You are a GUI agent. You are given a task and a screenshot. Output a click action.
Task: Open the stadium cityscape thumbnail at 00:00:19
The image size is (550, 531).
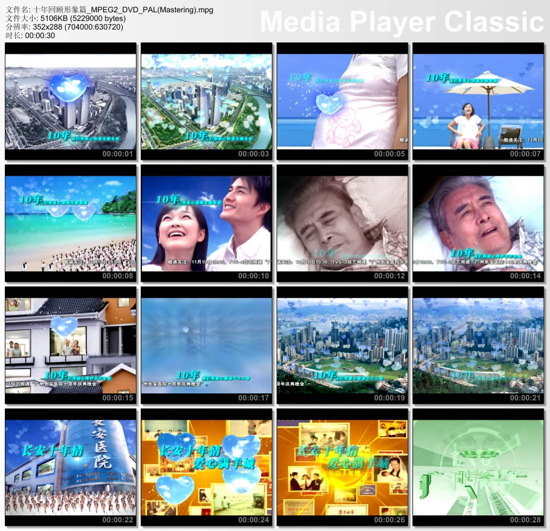342,346
